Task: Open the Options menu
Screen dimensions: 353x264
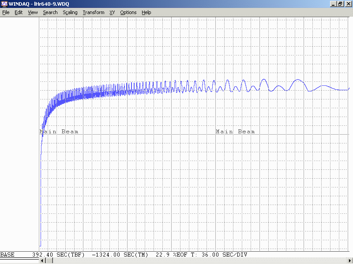Action: pyautogui.click(x=128, y=12)
